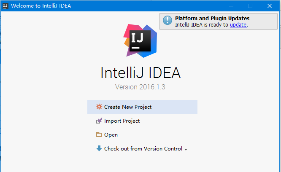Click the Platform and Plugin Updates heading

pos(212,18)
